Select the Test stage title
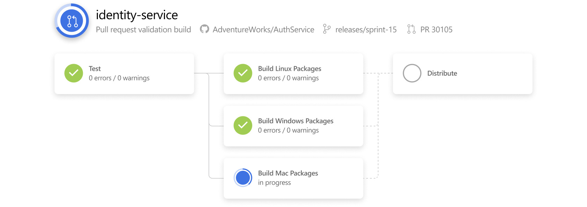 point(95,69)
